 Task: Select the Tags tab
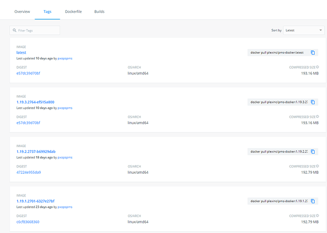[47, 11]
